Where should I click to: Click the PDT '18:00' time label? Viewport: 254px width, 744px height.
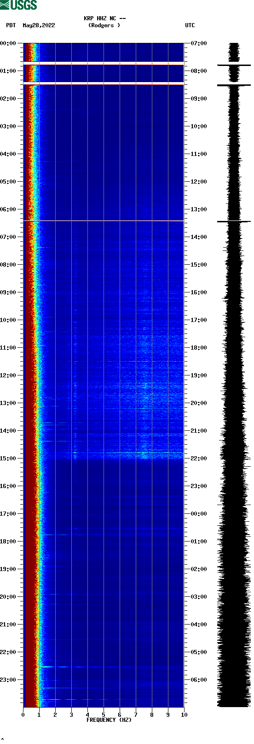point(8,542)
